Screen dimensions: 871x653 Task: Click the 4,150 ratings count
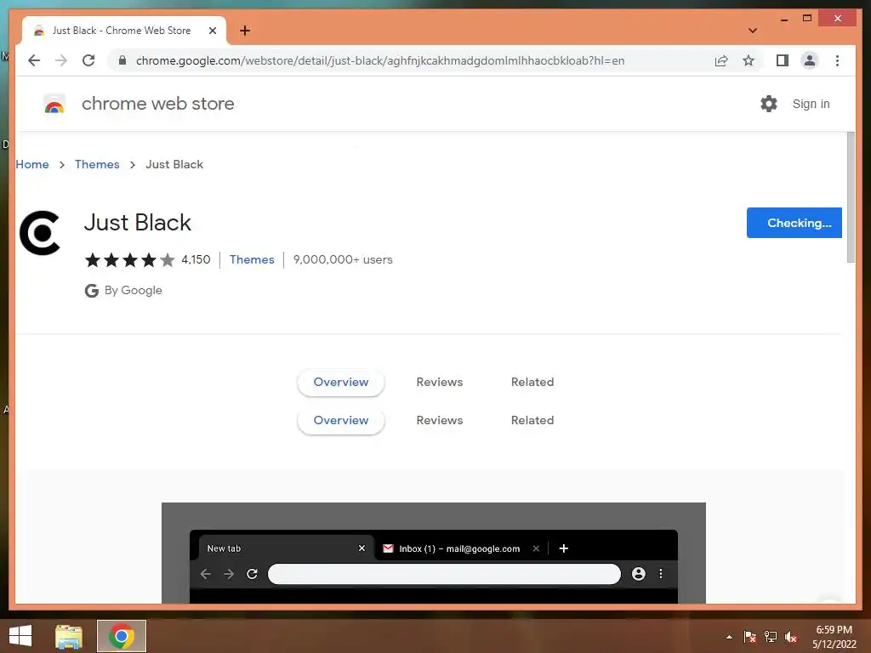pyautogui.click(x=196, y=259)
